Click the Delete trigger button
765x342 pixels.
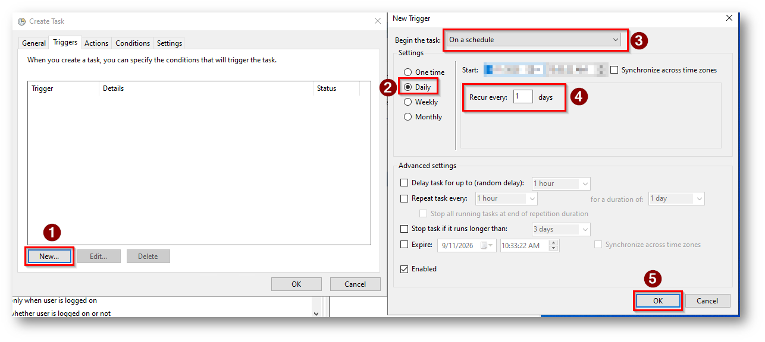[148, 256]
